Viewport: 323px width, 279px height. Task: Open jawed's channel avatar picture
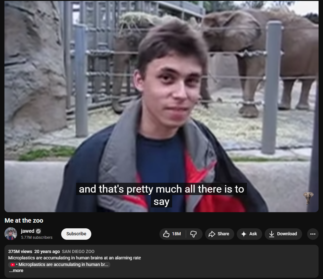click(11, 234)
